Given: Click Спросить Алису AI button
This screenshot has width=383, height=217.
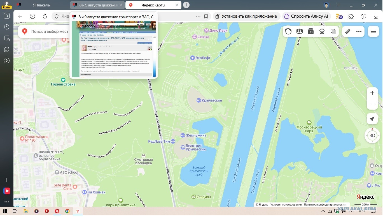Looking at the screenshot, I should click(x=306, y=16).
